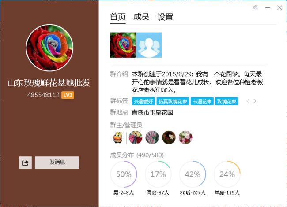The height and width of the screenshot is (207, 287).
Task: Select the 首页 tab
Action: coord(118,17)
